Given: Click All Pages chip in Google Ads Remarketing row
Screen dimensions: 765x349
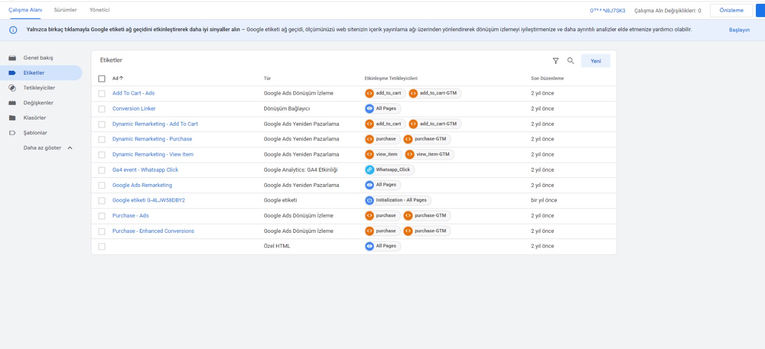Looking at the screenshot, I should pos(382,185).
